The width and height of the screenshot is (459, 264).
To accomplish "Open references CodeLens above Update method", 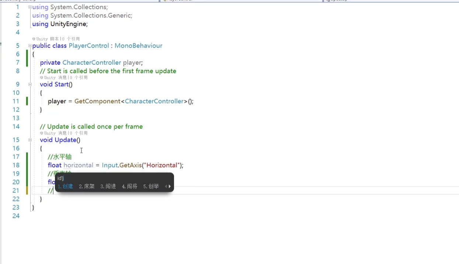I will coord(79,133).
